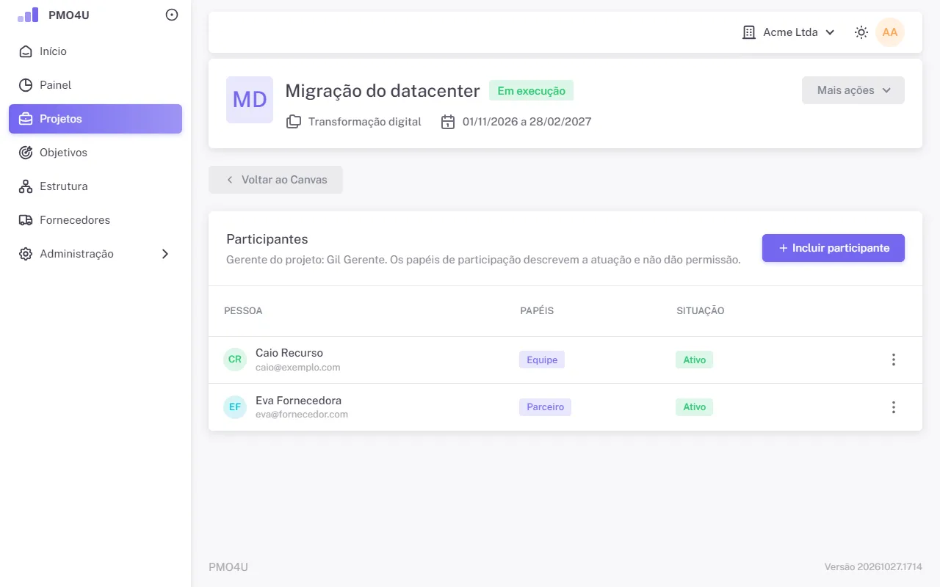Click the Equipe role badge
Viewport: 940px width, 587px height.
point(542,360)
